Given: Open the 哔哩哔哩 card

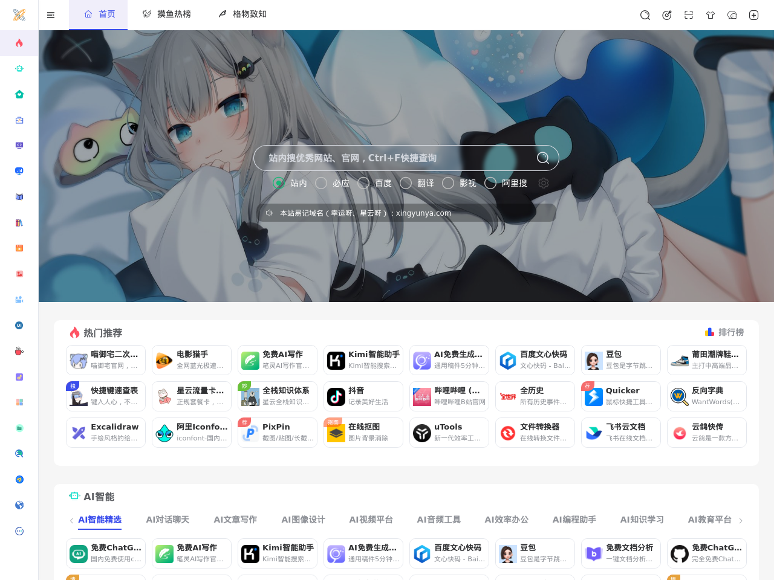Looking at the screenshot, I should click(x=449, y=396).
